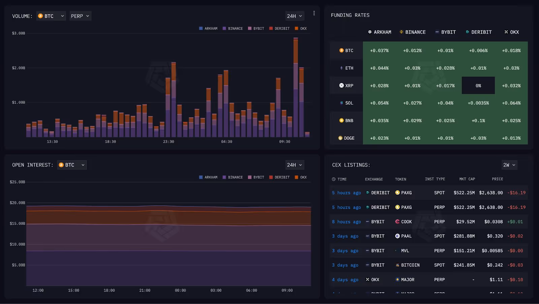Toggle OKX series in Volume legend
539x304 pixels.
tap(300, 29)
